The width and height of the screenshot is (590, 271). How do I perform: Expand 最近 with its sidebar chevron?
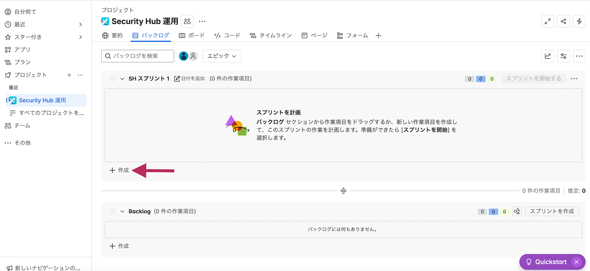click(x=81, y=24)
